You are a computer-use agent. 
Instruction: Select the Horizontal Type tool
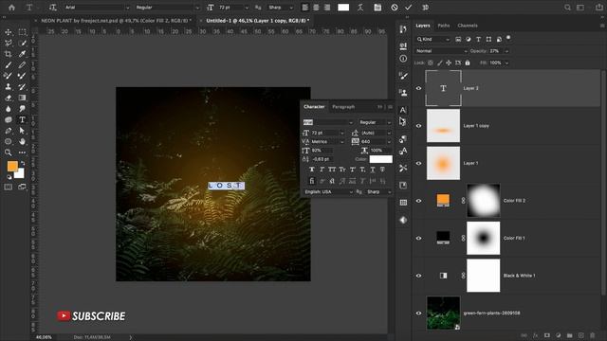[22, 120]
